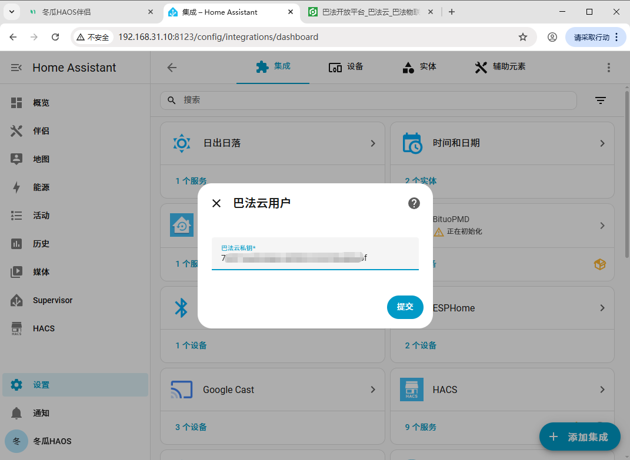This screenshot has width=630, height=460.
Task: Close the 巴法云用户 dialog
Action: click(x=216, y=203)
